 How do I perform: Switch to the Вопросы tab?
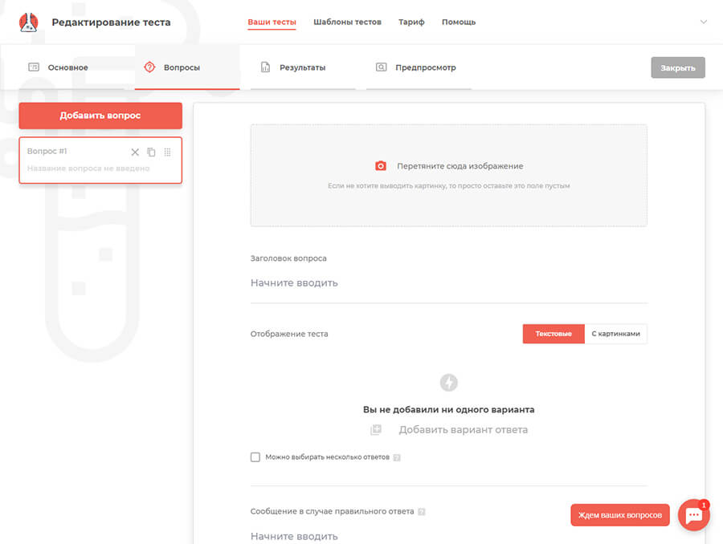(187, 67)
